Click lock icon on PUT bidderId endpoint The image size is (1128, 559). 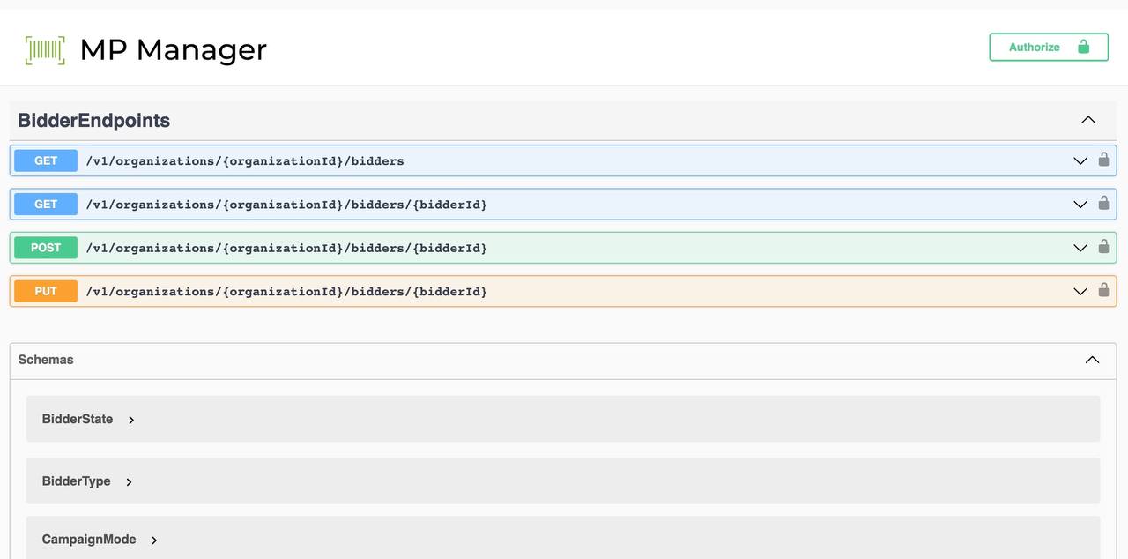1104,290
